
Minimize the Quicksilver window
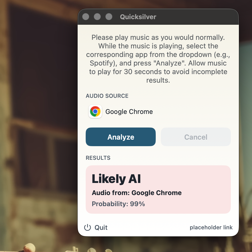click(97, 17)
